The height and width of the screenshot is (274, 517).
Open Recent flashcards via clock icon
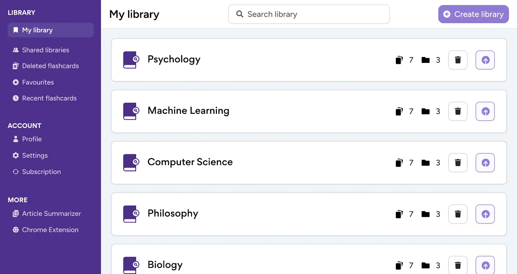(16, 98)
